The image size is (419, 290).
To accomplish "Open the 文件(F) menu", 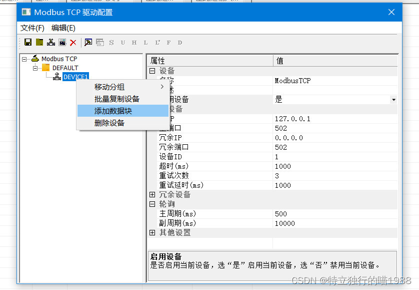I will pos(31,28).
